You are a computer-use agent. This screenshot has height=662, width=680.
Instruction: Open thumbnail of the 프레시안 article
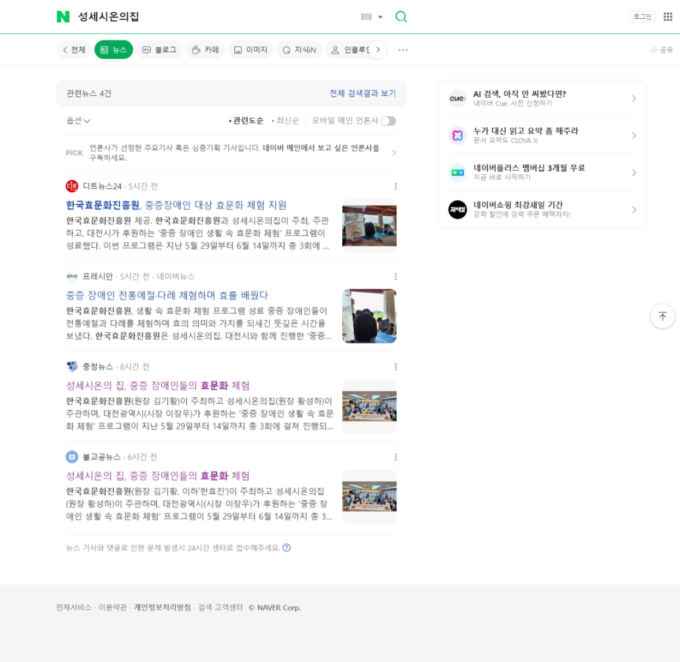[x=369, y=316]
